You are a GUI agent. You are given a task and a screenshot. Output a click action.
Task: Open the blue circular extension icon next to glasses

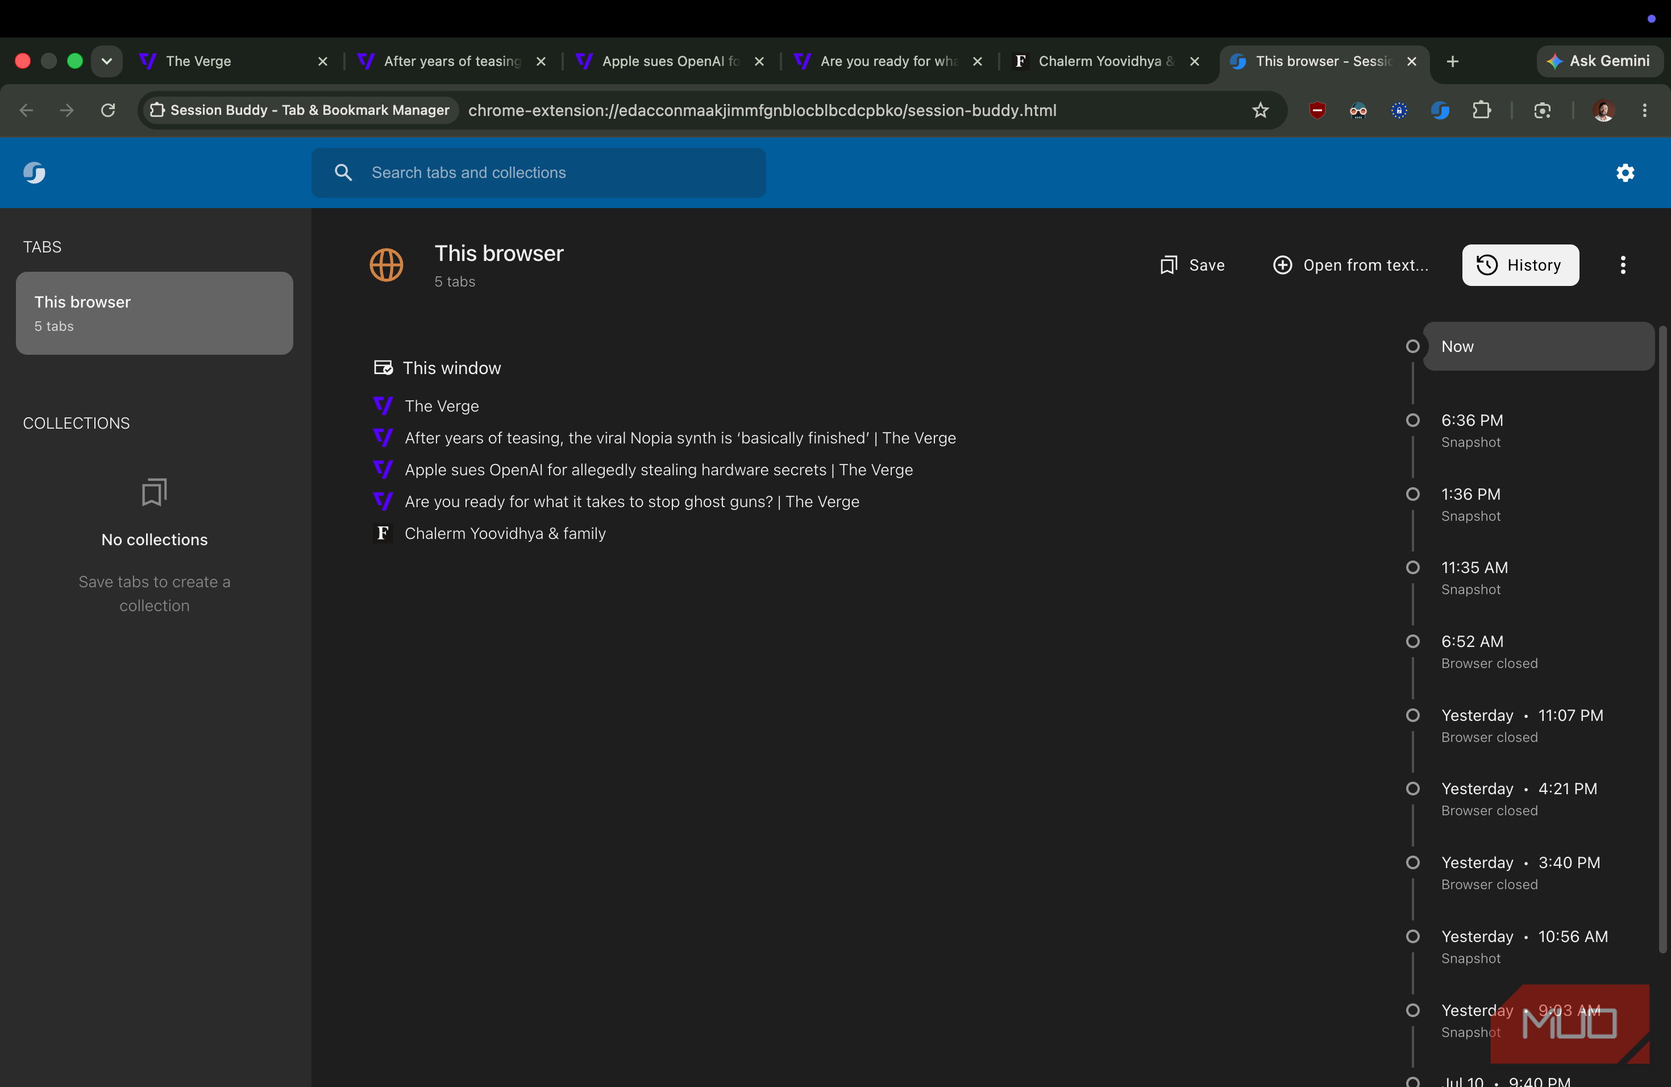click(x=1399, y=110)
